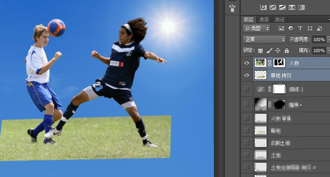330x177 pixels.
Task: Select the 人物 layer image thumbnail
Action: coord(261,63)
